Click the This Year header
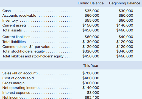This screenshot has height=99, width=142. point(91,66)
